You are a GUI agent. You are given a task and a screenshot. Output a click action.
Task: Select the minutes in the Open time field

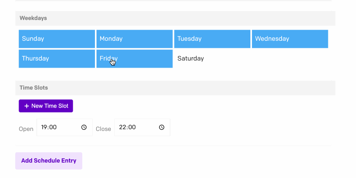click(53, 127)
